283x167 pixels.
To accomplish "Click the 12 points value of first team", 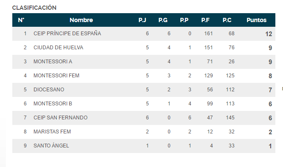I will 269,34.
